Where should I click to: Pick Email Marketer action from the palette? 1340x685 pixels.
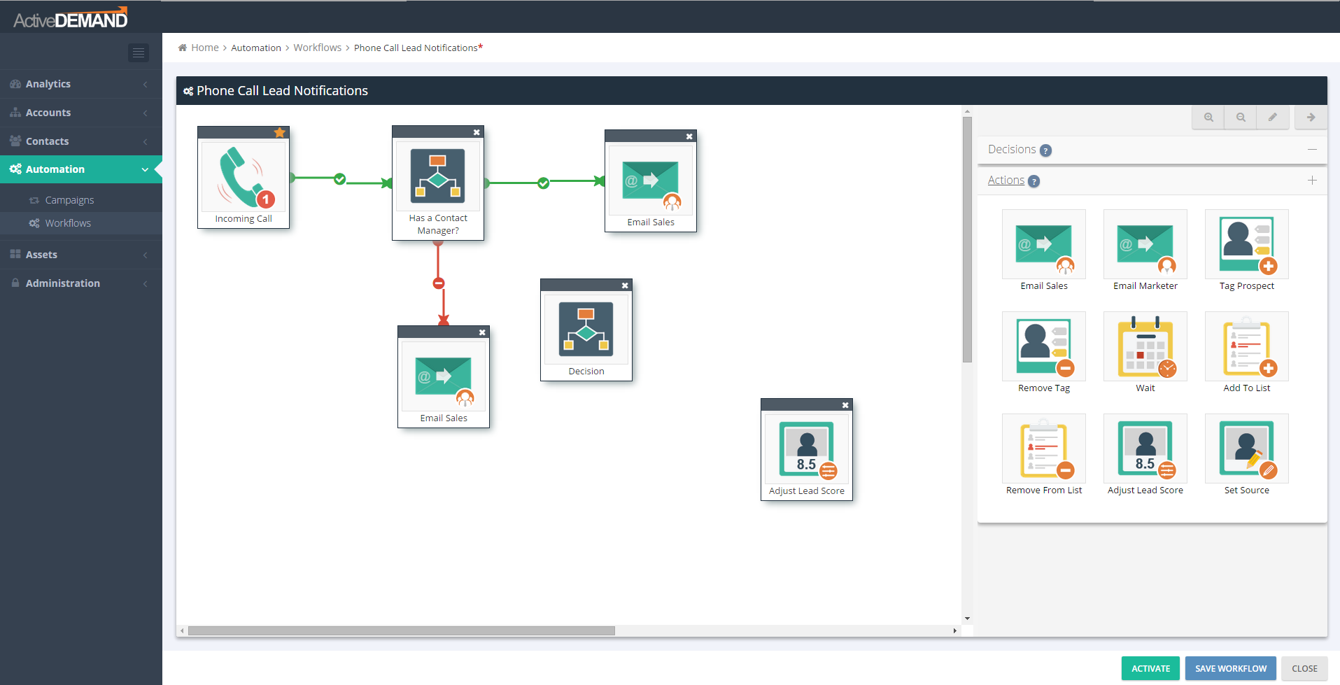[1145, 250]
